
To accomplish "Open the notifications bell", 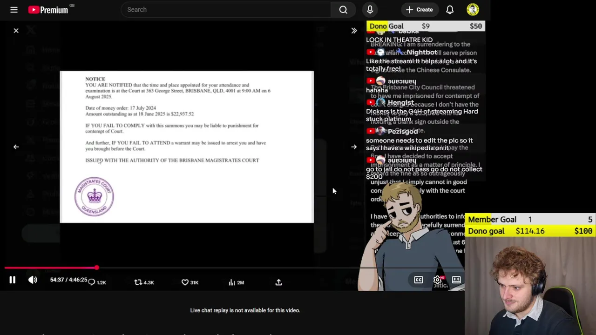I will coord(450,9).
